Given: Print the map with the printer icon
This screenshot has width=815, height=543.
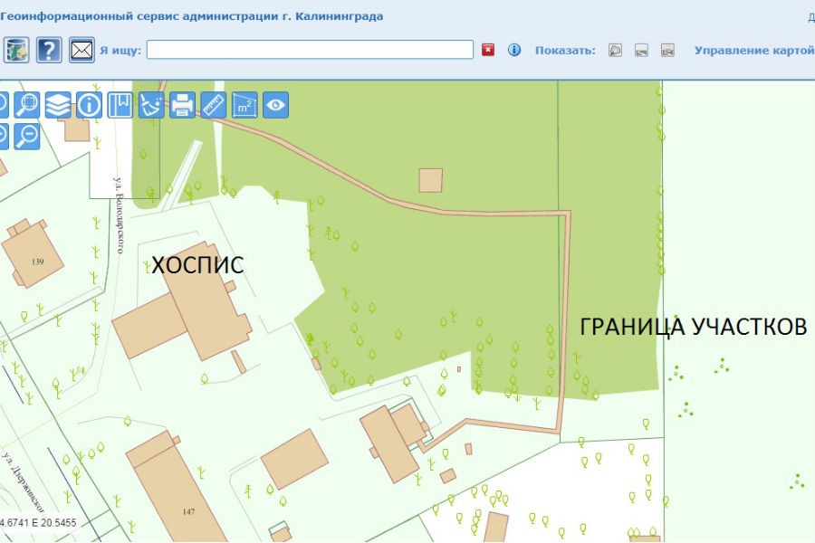Looking at the screenshot, I should (182, 105).
